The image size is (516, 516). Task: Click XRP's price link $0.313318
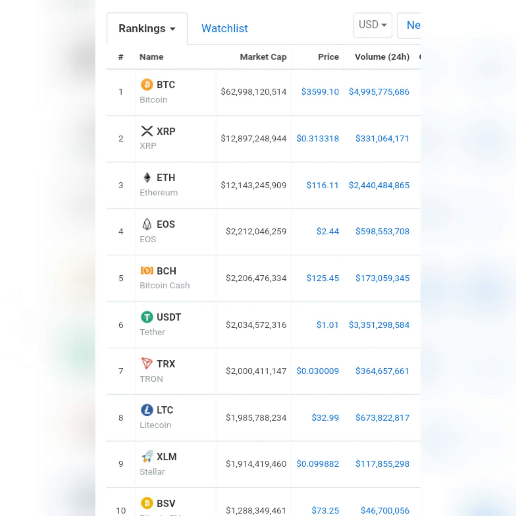pos(318,138)
